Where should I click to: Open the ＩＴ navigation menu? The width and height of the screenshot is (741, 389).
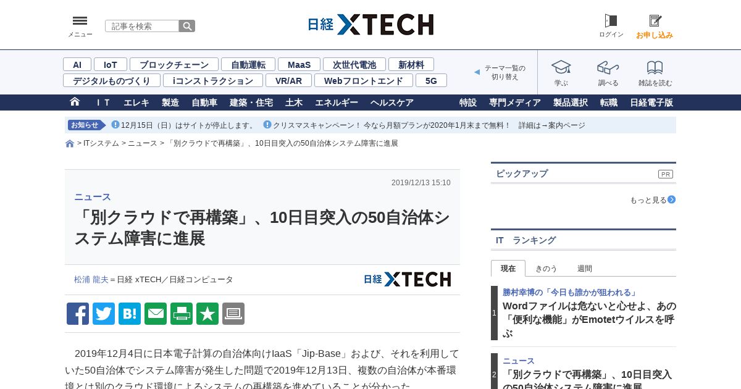[103, 102]
